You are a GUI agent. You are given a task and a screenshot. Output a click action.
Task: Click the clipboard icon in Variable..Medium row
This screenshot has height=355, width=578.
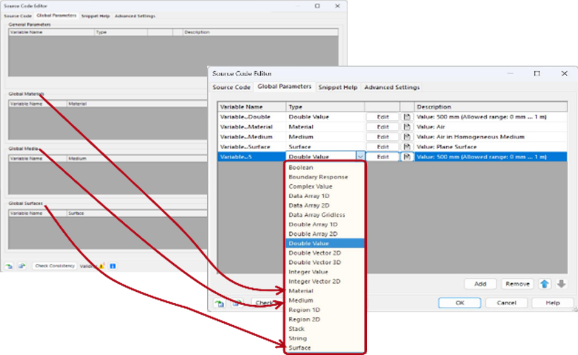coord(407,137)
